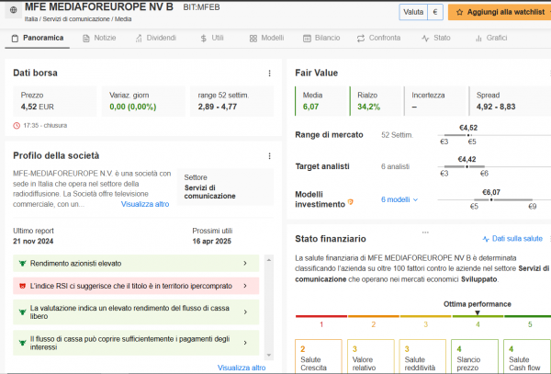Click the Prossimi utili date 16 apr 2025
Screen dimensions: 551x374
click(211, 242)
